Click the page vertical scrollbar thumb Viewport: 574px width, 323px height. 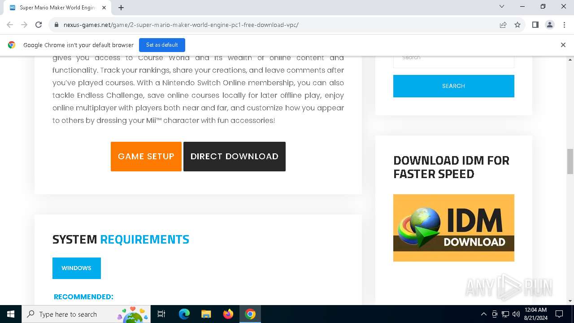(x=570, y=161)
